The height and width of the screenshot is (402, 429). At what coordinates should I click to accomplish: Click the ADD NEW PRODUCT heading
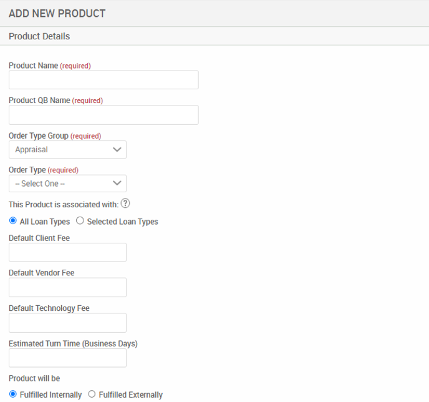point(57,13)
